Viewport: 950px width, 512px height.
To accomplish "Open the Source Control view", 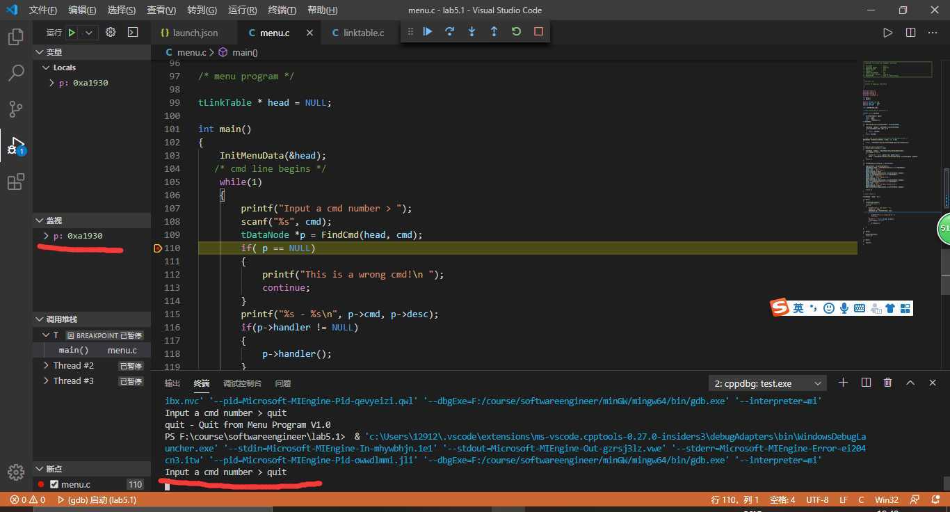I will (15, 109).
